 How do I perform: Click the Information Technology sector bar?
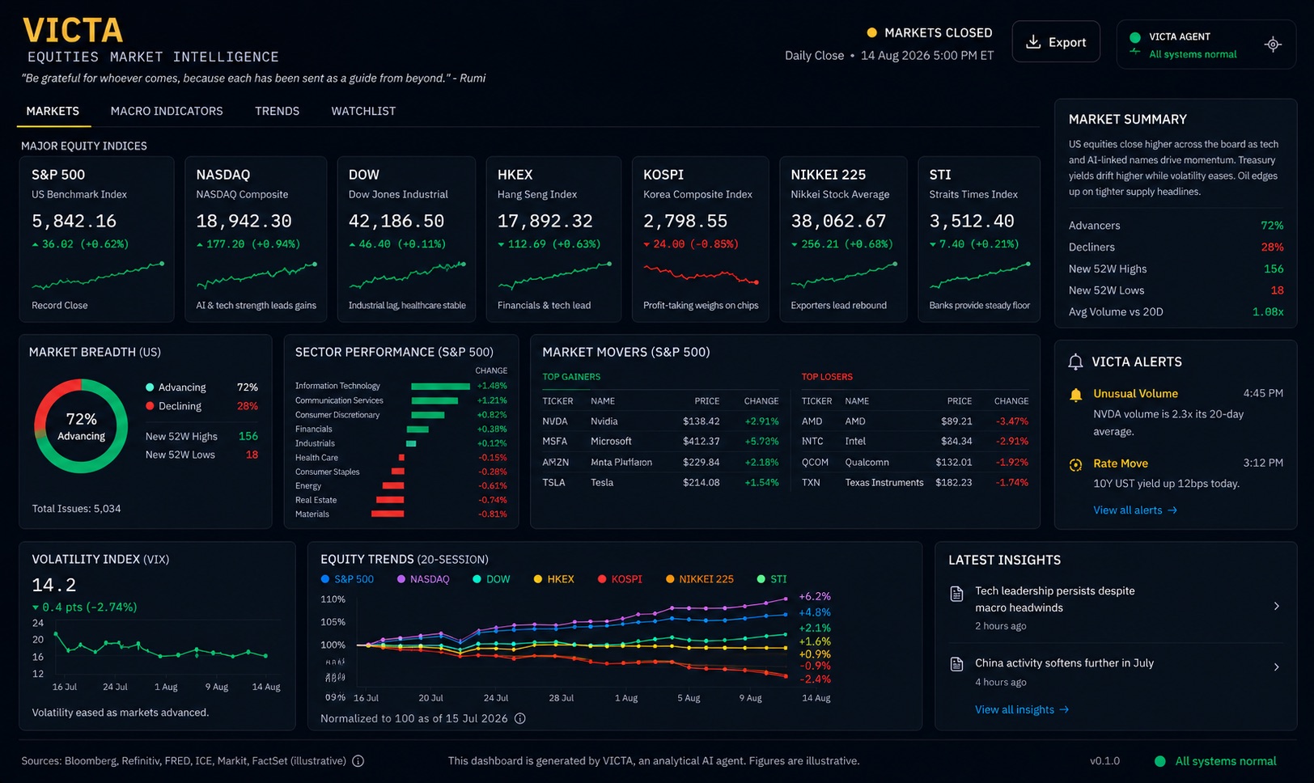pyautogui.click(x=440, y=387)
